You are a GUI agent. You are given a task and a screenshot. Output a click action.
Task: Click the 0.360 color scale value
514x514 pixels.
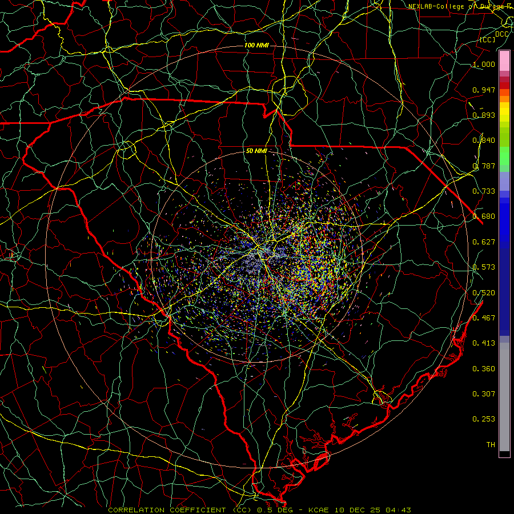pos(484,369)
